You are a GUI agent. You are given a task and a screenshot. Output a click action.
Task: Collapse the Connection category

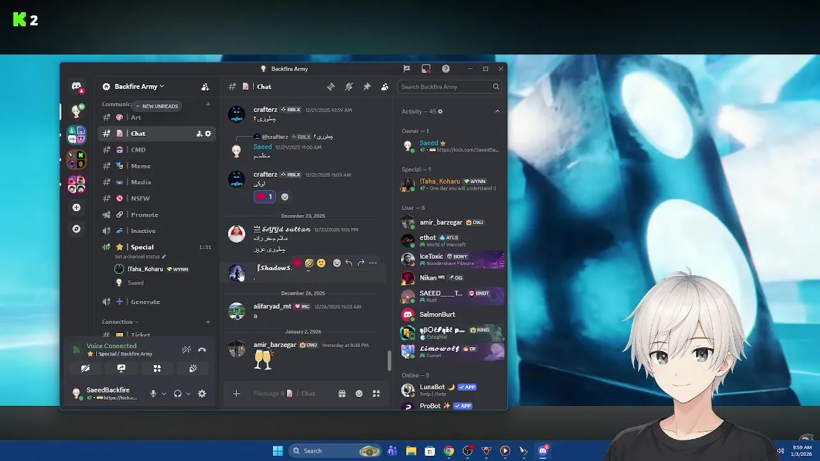coord(120,321)
